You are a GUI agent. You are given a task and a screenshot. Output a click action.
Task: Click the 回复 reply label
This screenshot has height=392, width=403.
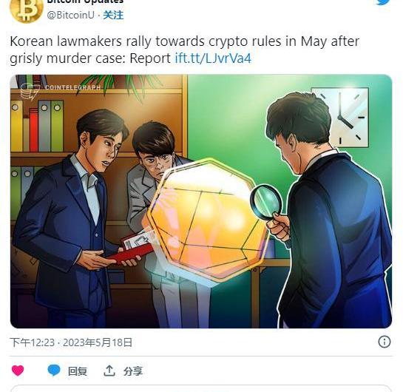click(78, 371)
